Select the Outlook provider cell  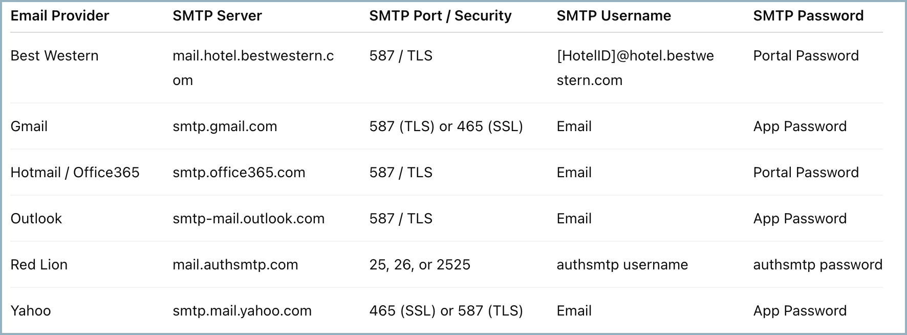tap(36, 219)
